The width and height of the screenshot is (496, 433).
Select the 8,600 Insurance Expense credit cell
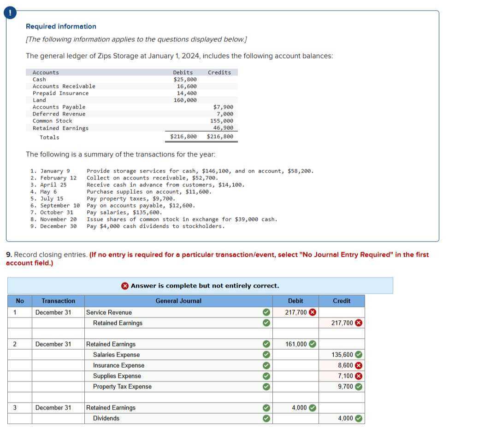click(342, 365)
